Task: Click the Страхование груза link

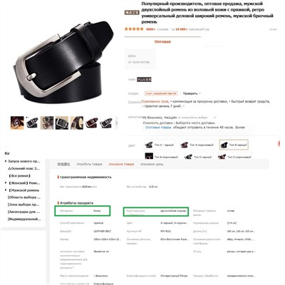Action: [x=155, y=101]
